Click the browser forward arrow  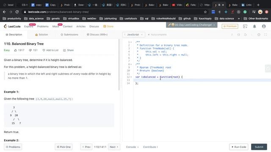(x=11, y=12)
